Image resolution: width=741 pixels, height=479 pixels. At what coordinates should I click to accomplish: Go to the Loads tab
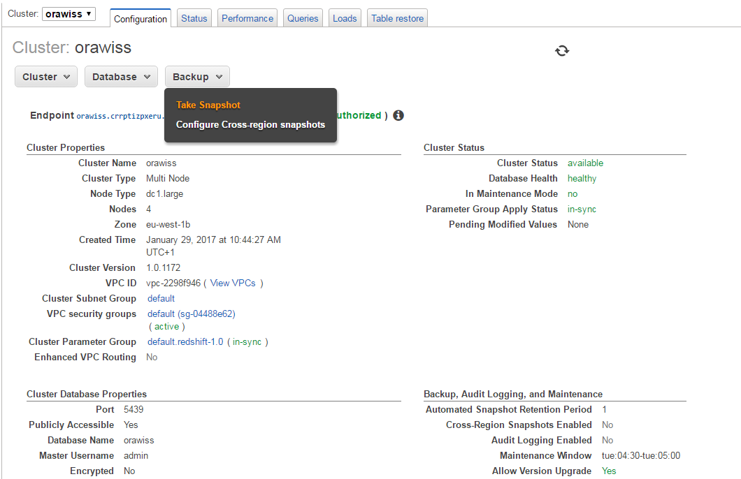point(345,18)
